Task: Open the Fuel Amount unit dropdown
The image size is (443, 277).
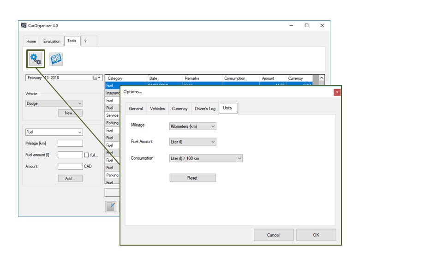Action: point(192,142)
